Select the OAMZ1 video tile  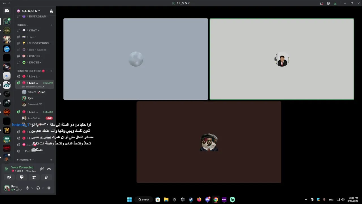[x=136, y=59]
